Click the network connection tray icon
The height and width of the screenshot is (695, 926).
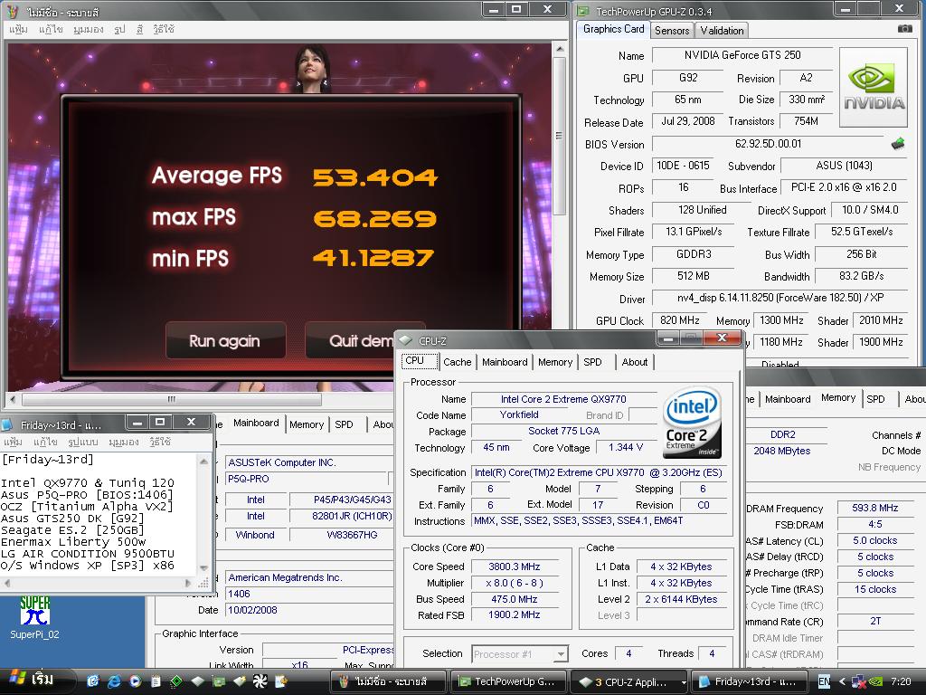(x=859, y=681)
